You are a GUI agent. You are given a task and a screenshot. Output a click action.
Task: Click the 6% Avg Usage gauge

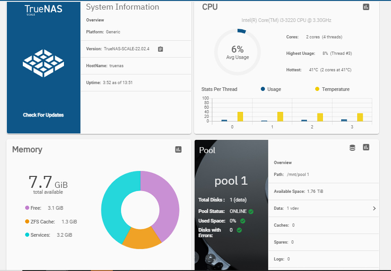(x=238, y=52)
